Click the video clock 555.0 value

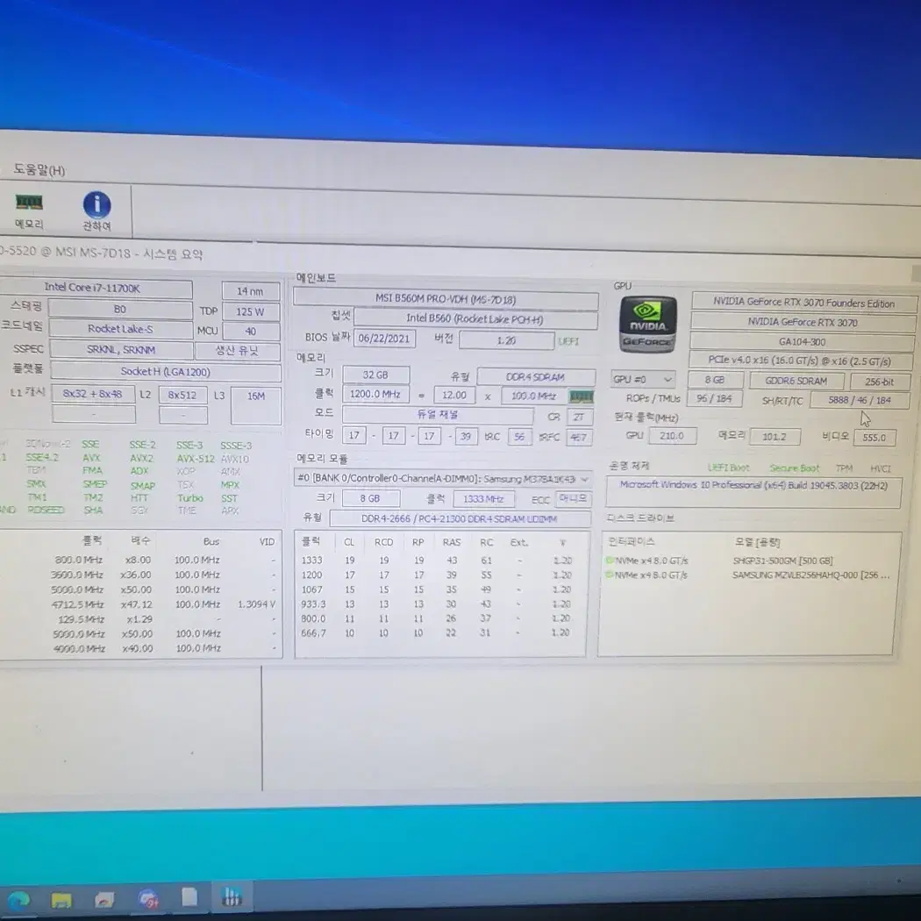(874, 438)
